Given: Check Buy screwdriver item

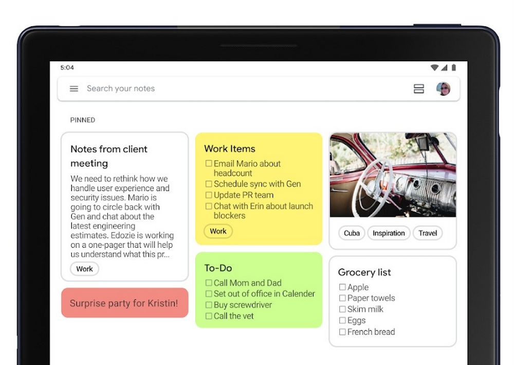Looking at the screenshot, I should point(209,305).
